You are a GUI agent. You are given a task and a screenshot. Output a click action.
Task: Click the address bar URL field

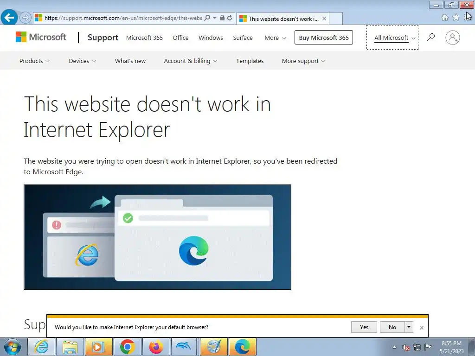click(123, 18)
